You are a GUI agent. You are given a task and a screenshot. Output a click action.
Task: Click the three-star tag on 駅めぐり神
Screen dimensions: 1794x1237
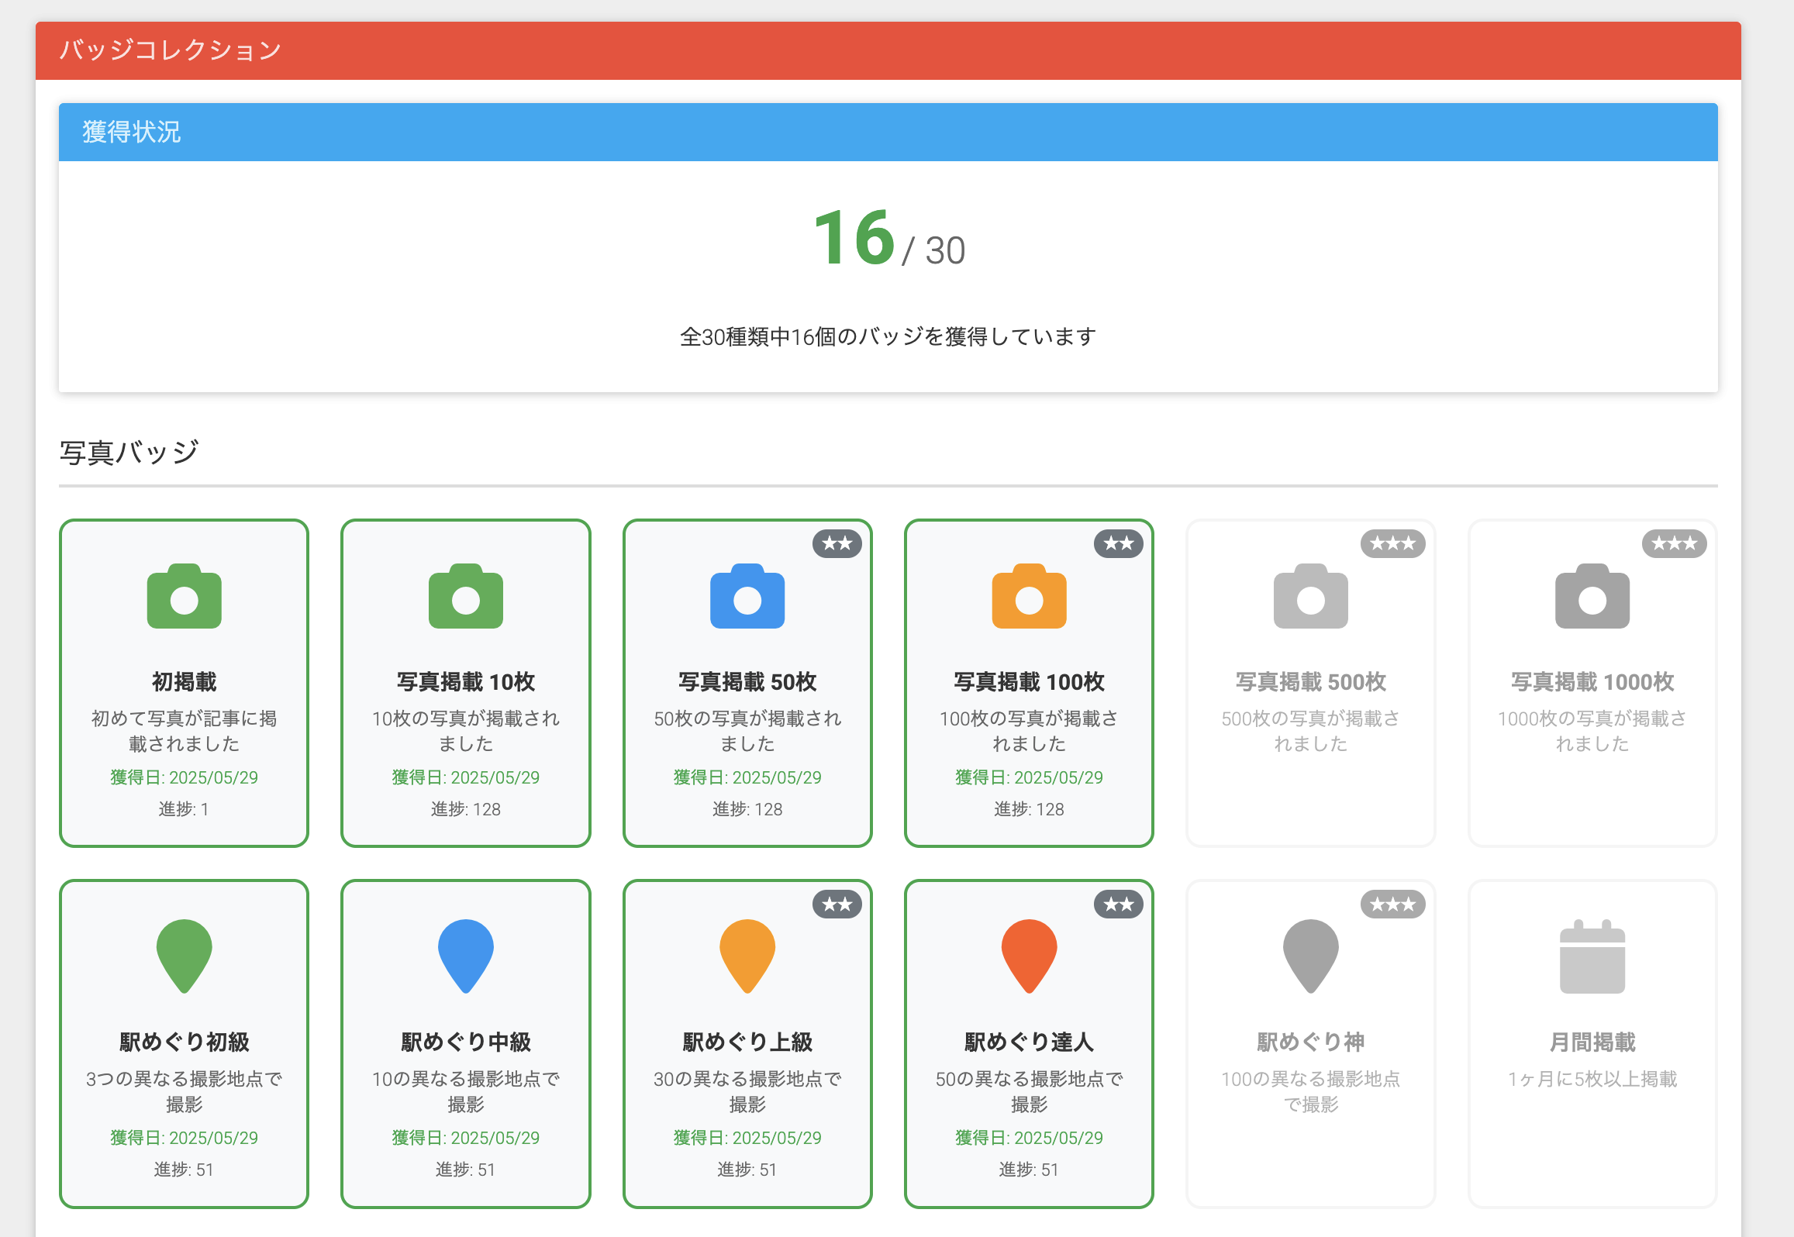[x=1392, y=904]
